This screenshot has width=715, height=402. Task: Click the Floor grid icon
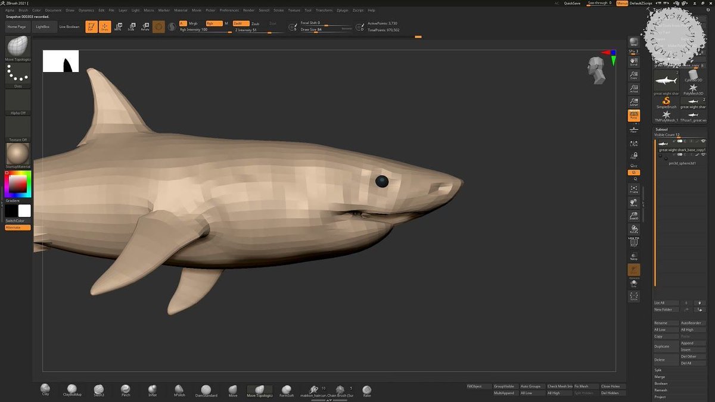tap(633, 128)
